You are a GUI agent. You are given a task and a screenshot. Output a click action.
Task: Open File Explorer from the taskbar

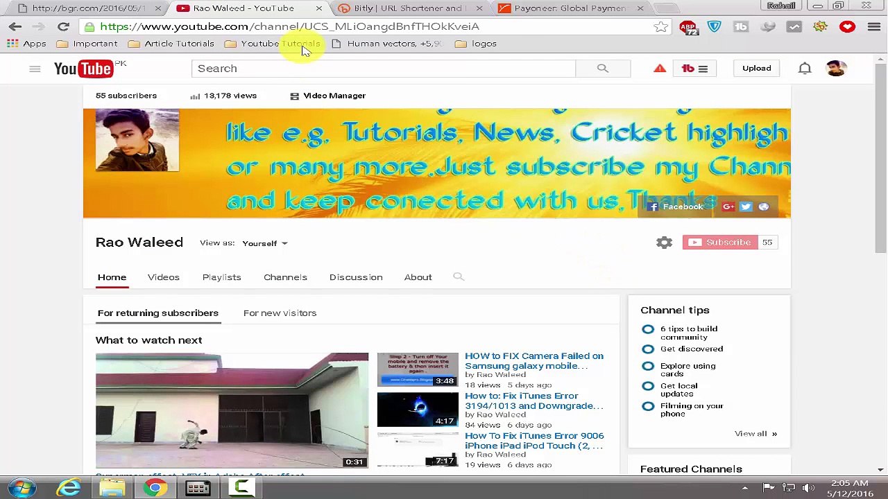[x=112, y=488]
